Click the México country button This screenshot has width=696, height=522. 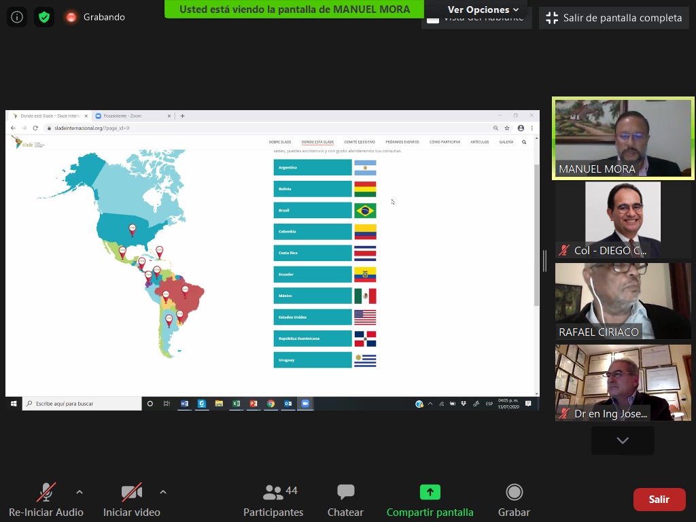coord(313,296)
